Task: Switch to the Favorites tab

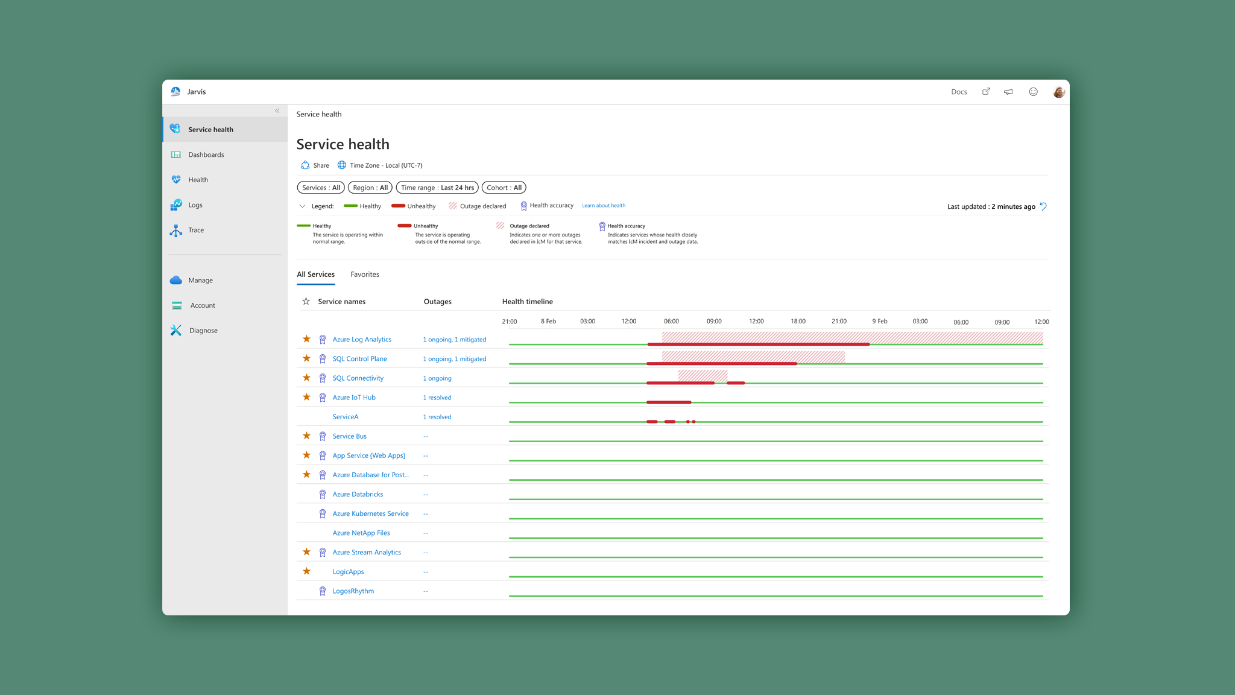Action: point(365,275)
